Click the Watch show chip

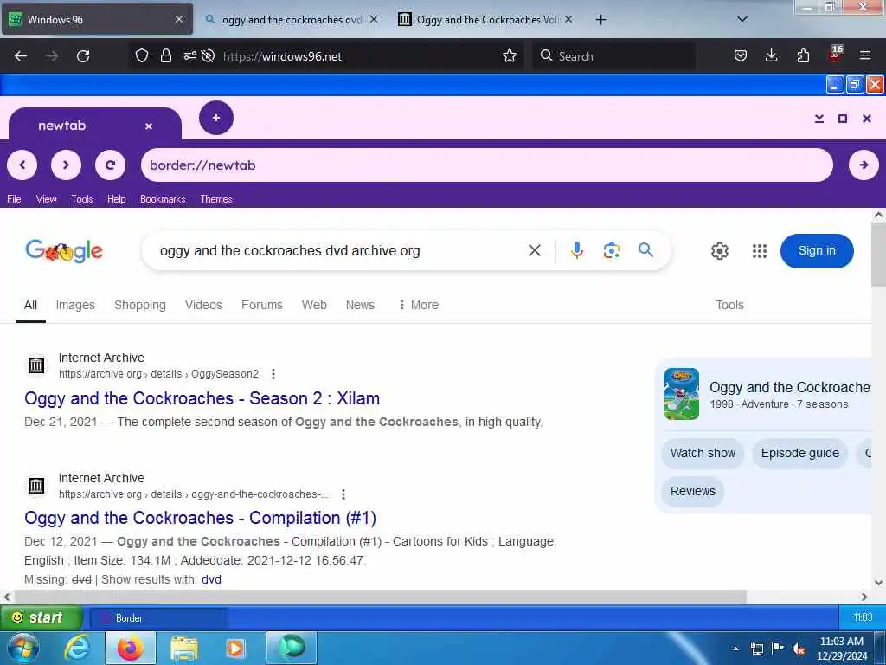pyautogui.click(x=703, y=453)
